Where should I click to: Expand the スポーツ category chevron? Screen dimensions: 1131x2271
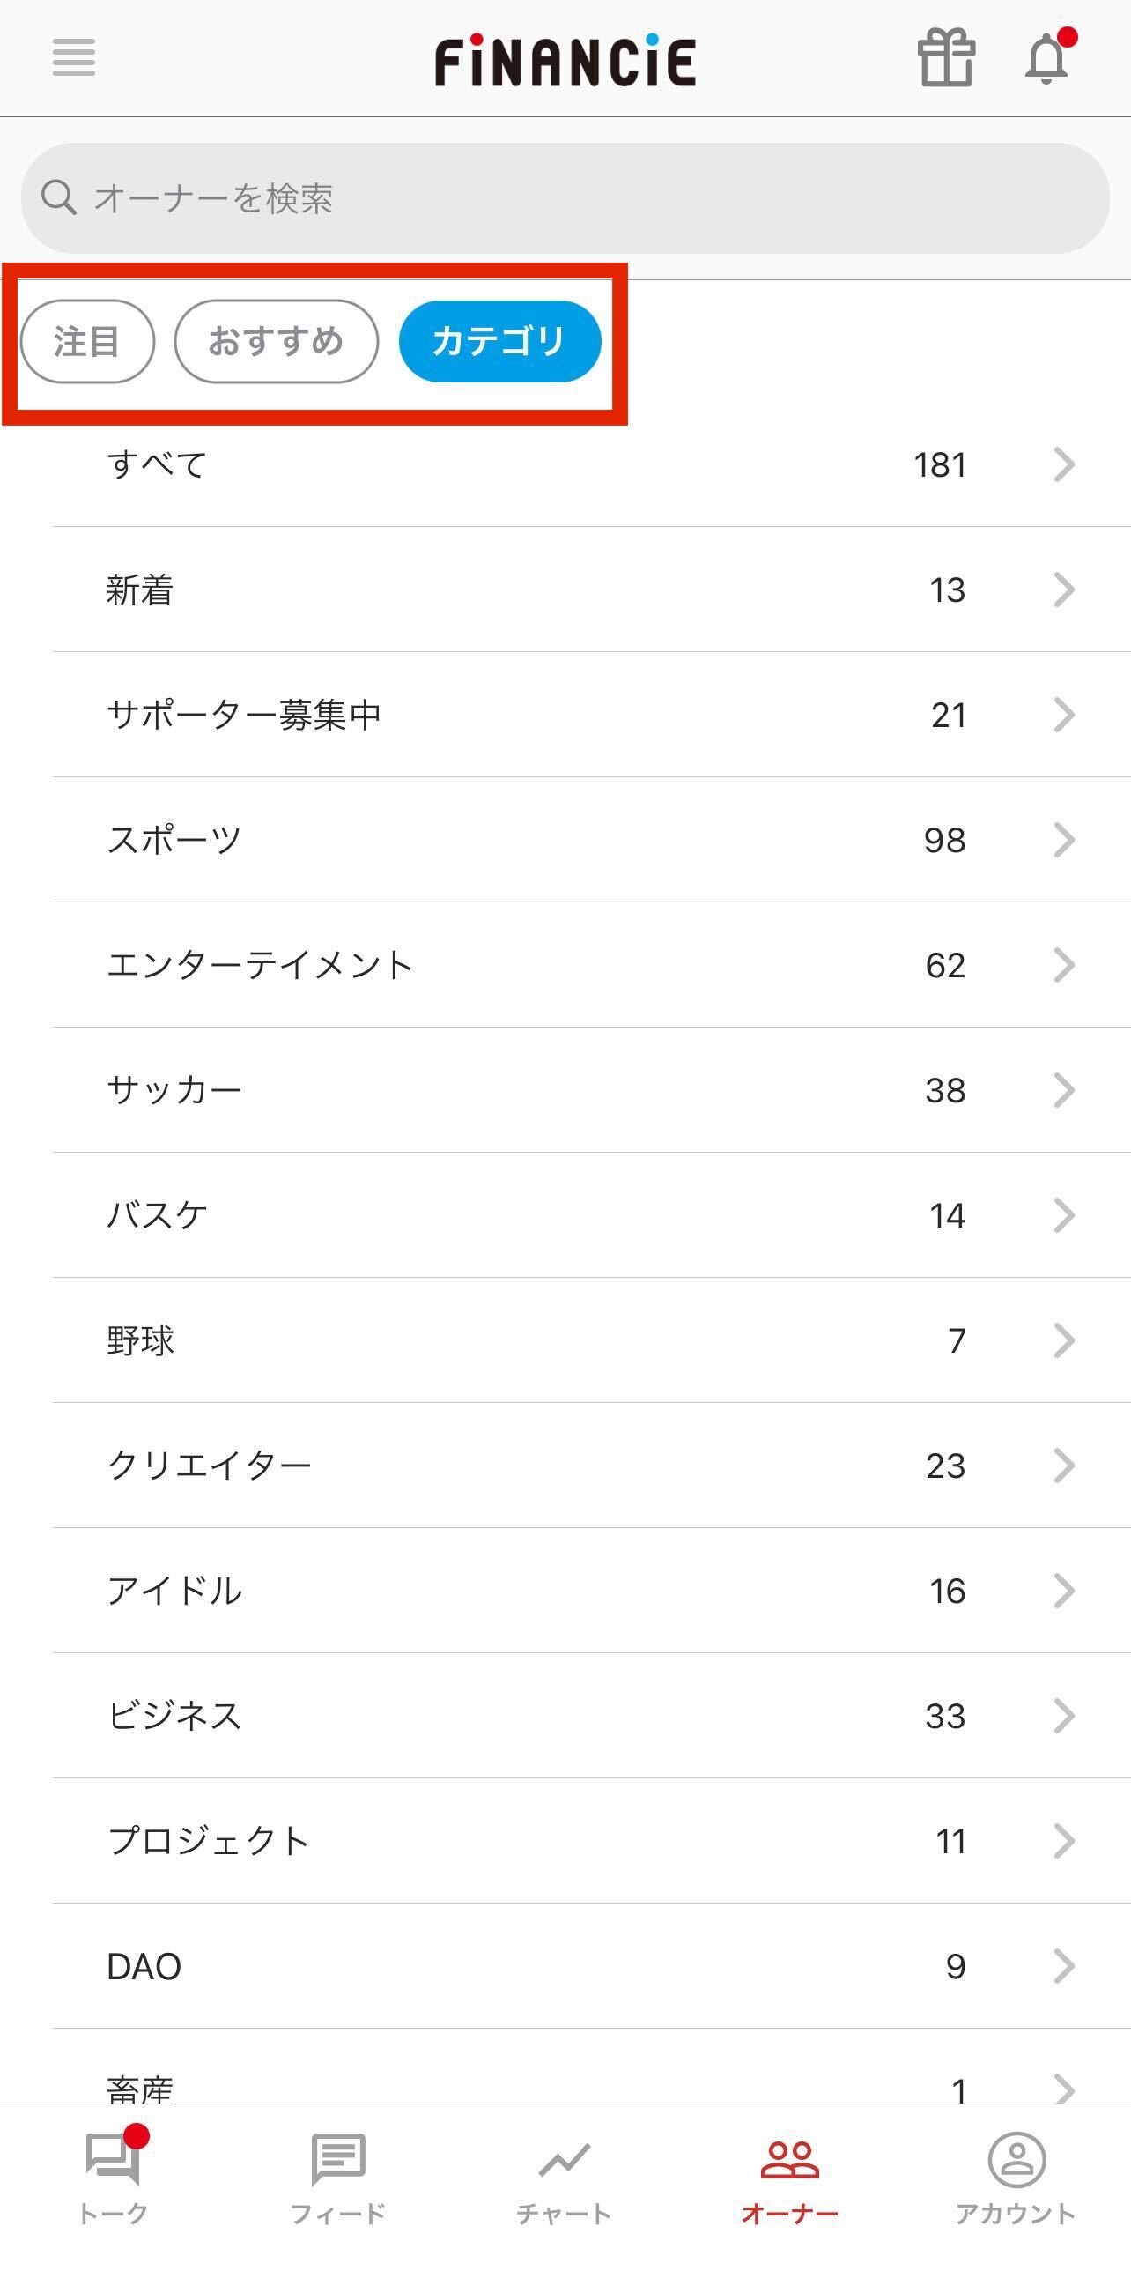point(1064,840)
